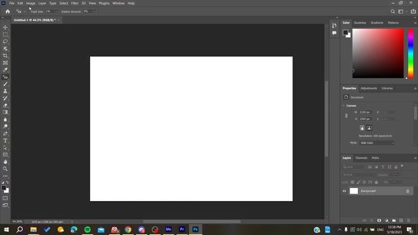Select the Lasso tool
Screen dimensions: 418x235
click(5, 42)
